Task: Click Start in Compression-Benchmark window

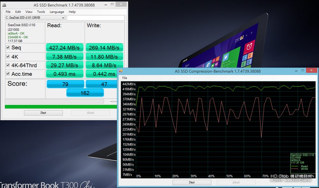Action: (192, 182)
